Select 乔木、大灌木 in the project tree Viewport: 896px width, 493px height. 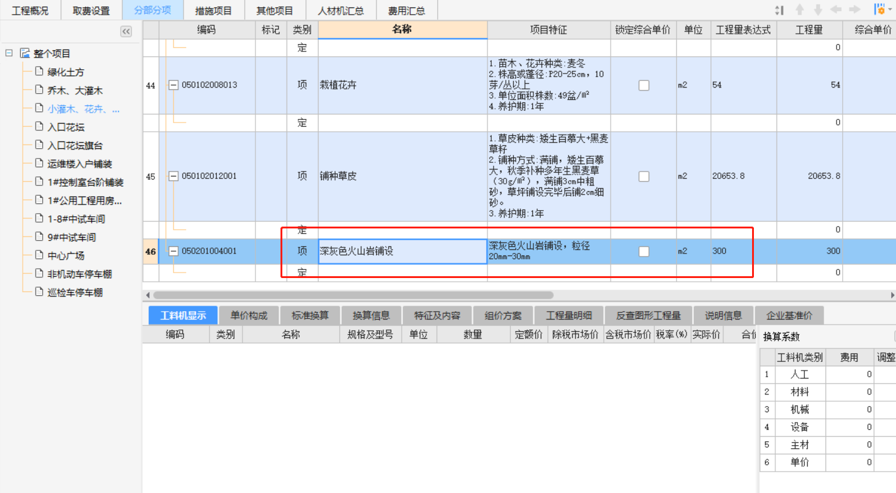point(75,91)
